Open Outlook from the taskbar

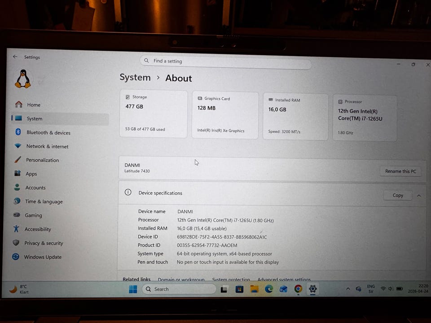click(283, 289)
